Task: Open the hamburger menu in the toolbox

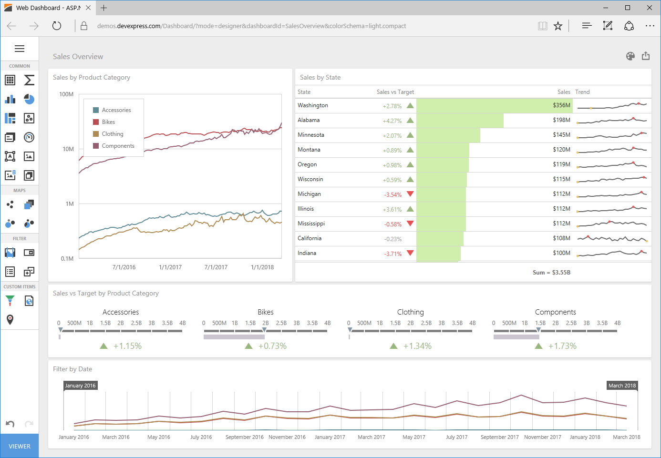Action: 20,49
